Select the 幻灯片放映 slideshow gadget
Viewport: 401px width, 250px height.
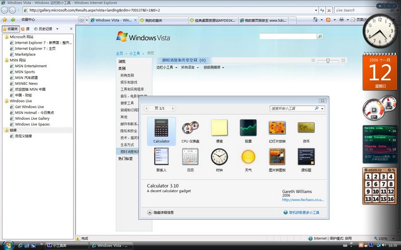tap(277, 128)
